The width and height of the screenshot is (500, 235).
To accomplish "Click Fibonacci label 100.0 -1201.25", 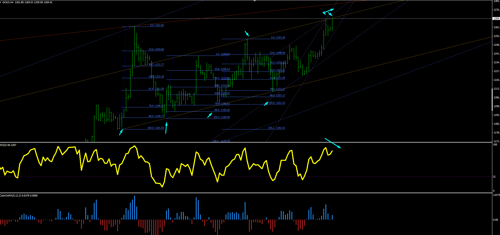I will tap(277, 103).
